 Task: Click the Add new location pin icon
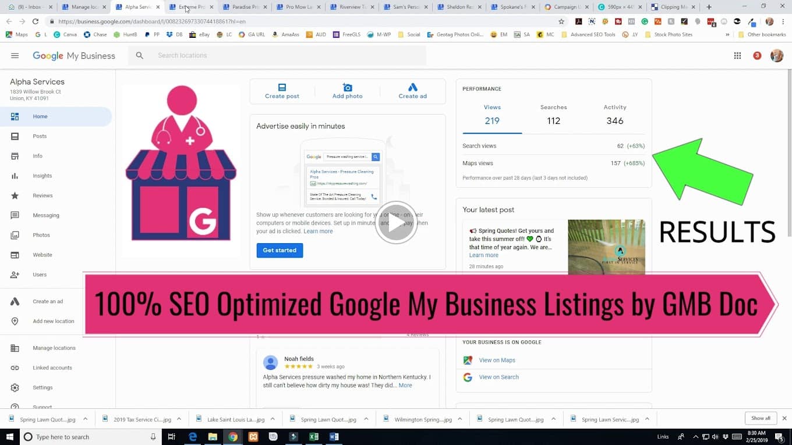[15, 321]
